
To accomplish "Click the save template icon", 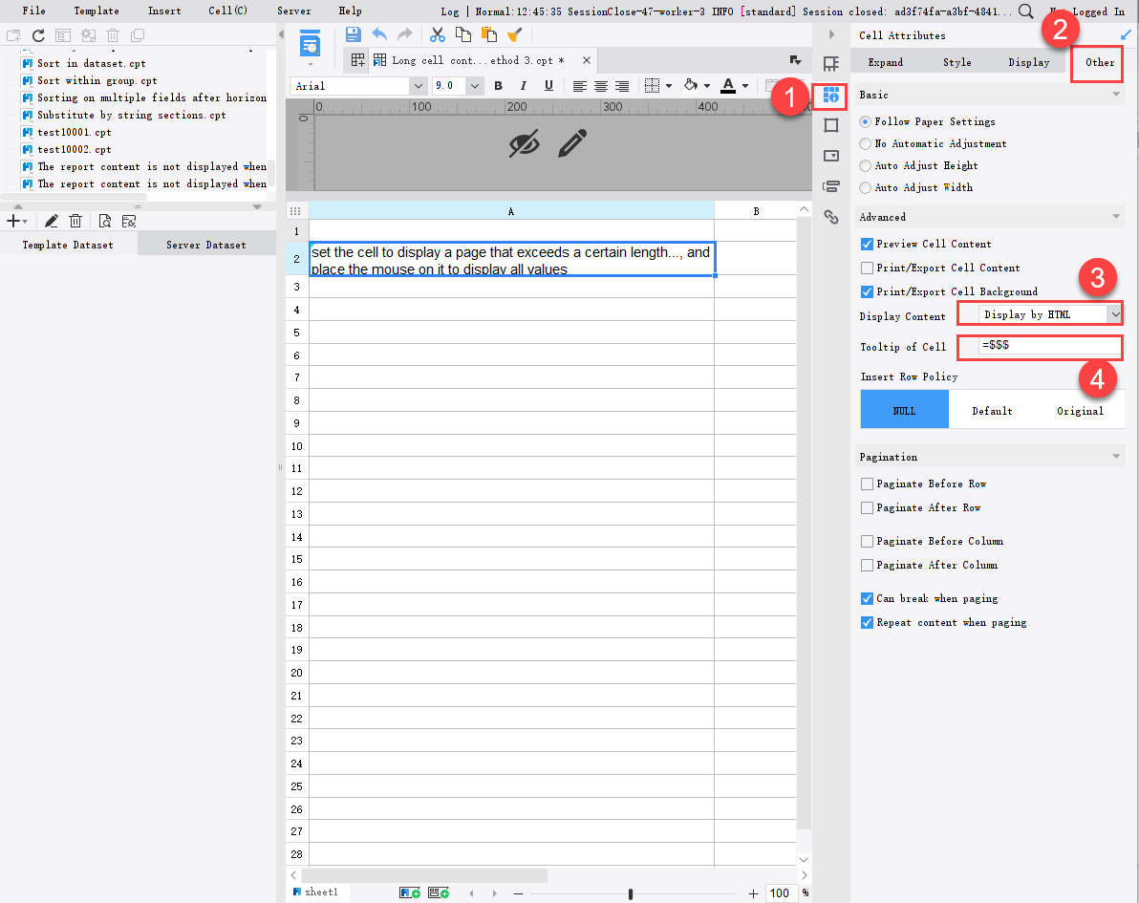I will coord(353,34).
